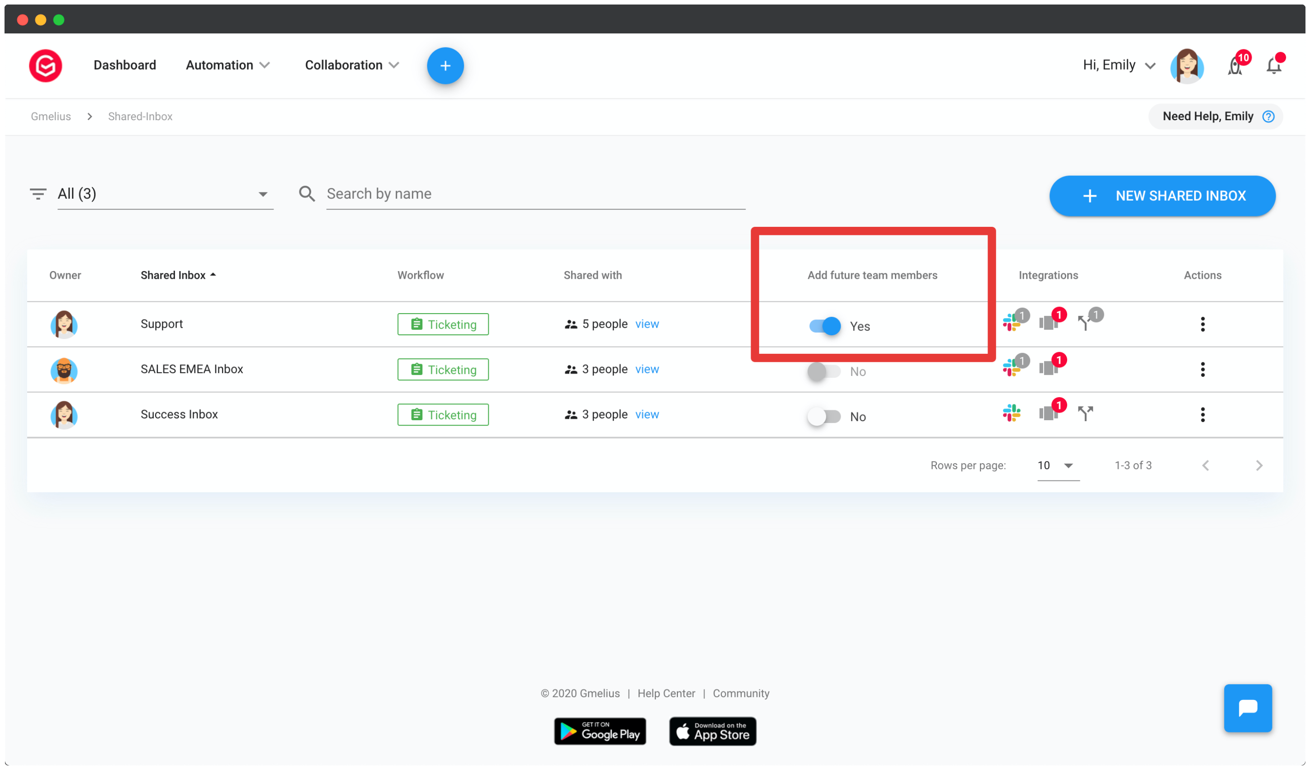Image resolution: width=1310 pixels, height=770 pixels.
Task: View people shared with SALES EMEA Inbox
Action: coord(647,369)
